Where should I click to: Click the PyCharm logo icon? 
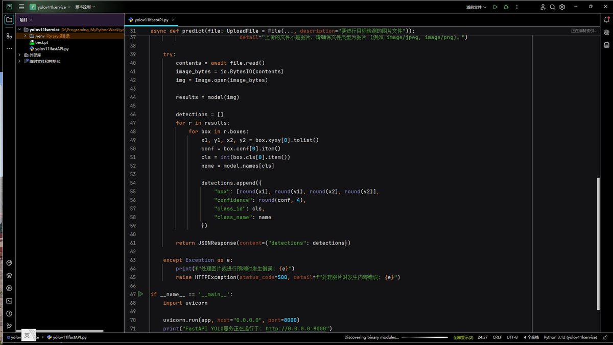coord(9,7)
